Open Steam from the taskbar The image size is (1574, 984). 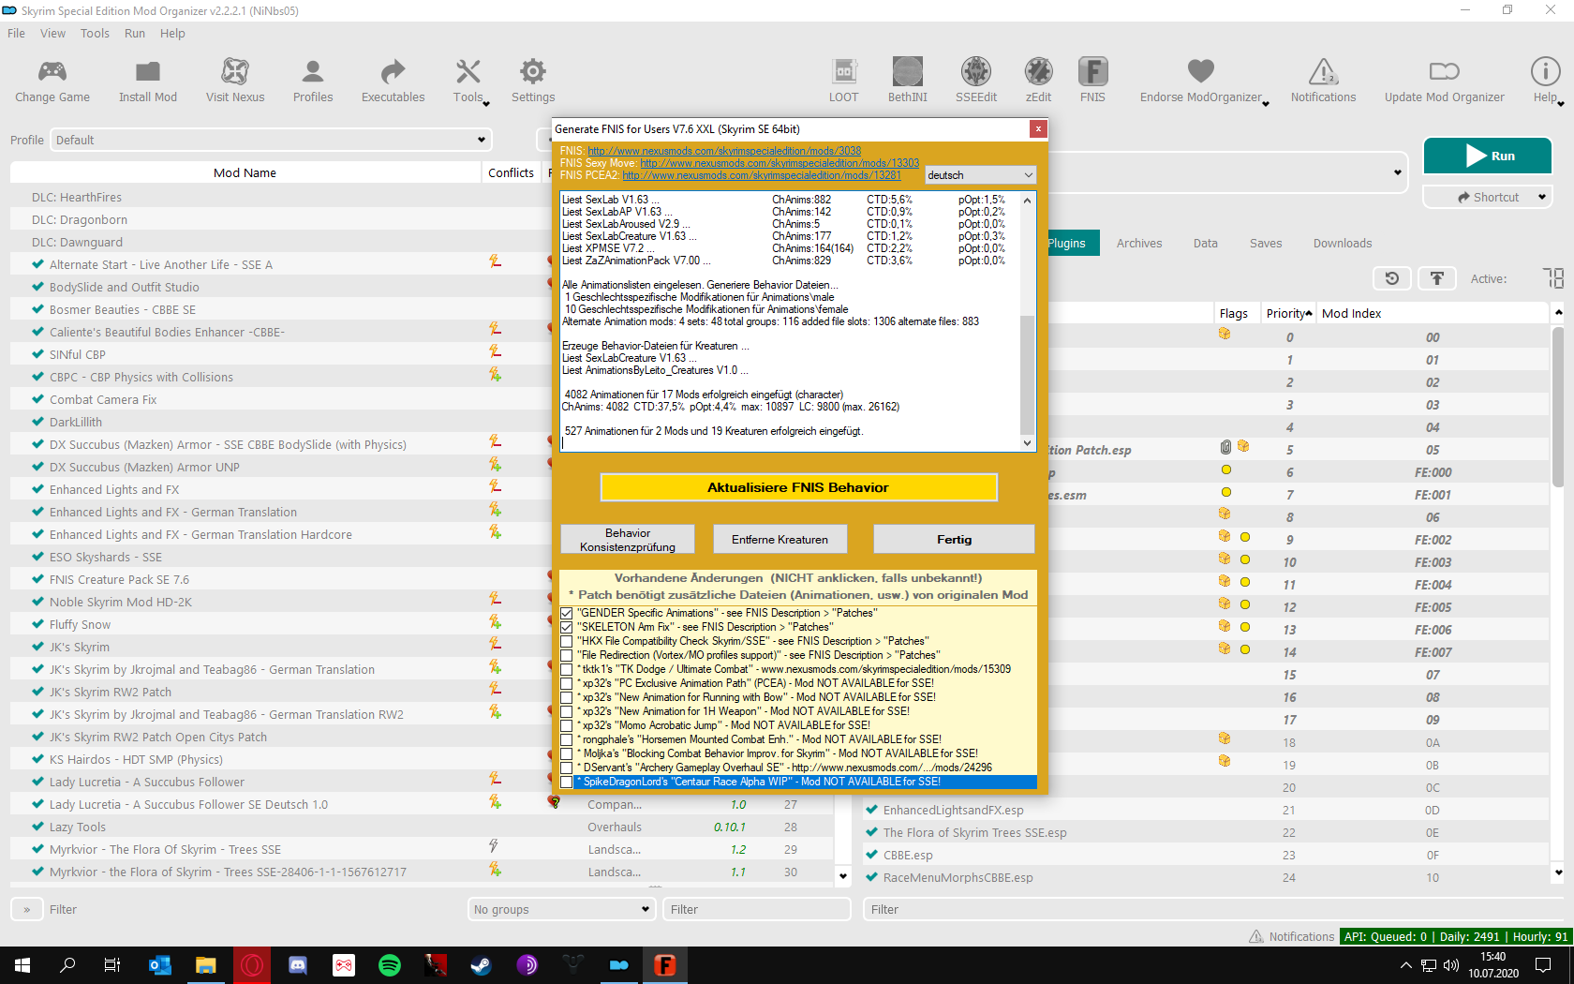(482, 964)
